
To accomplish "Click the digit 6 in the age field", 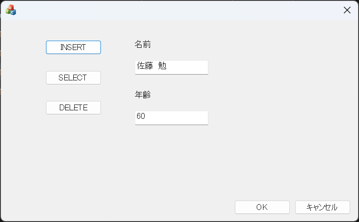I will (139, 117).
